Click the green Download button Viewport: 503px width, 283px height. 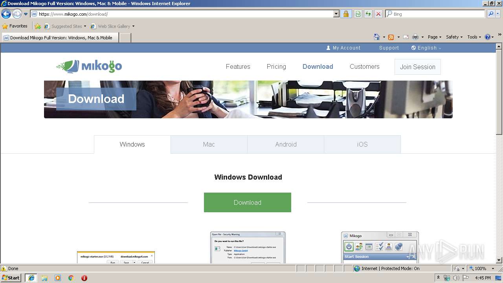pos(248,202)
